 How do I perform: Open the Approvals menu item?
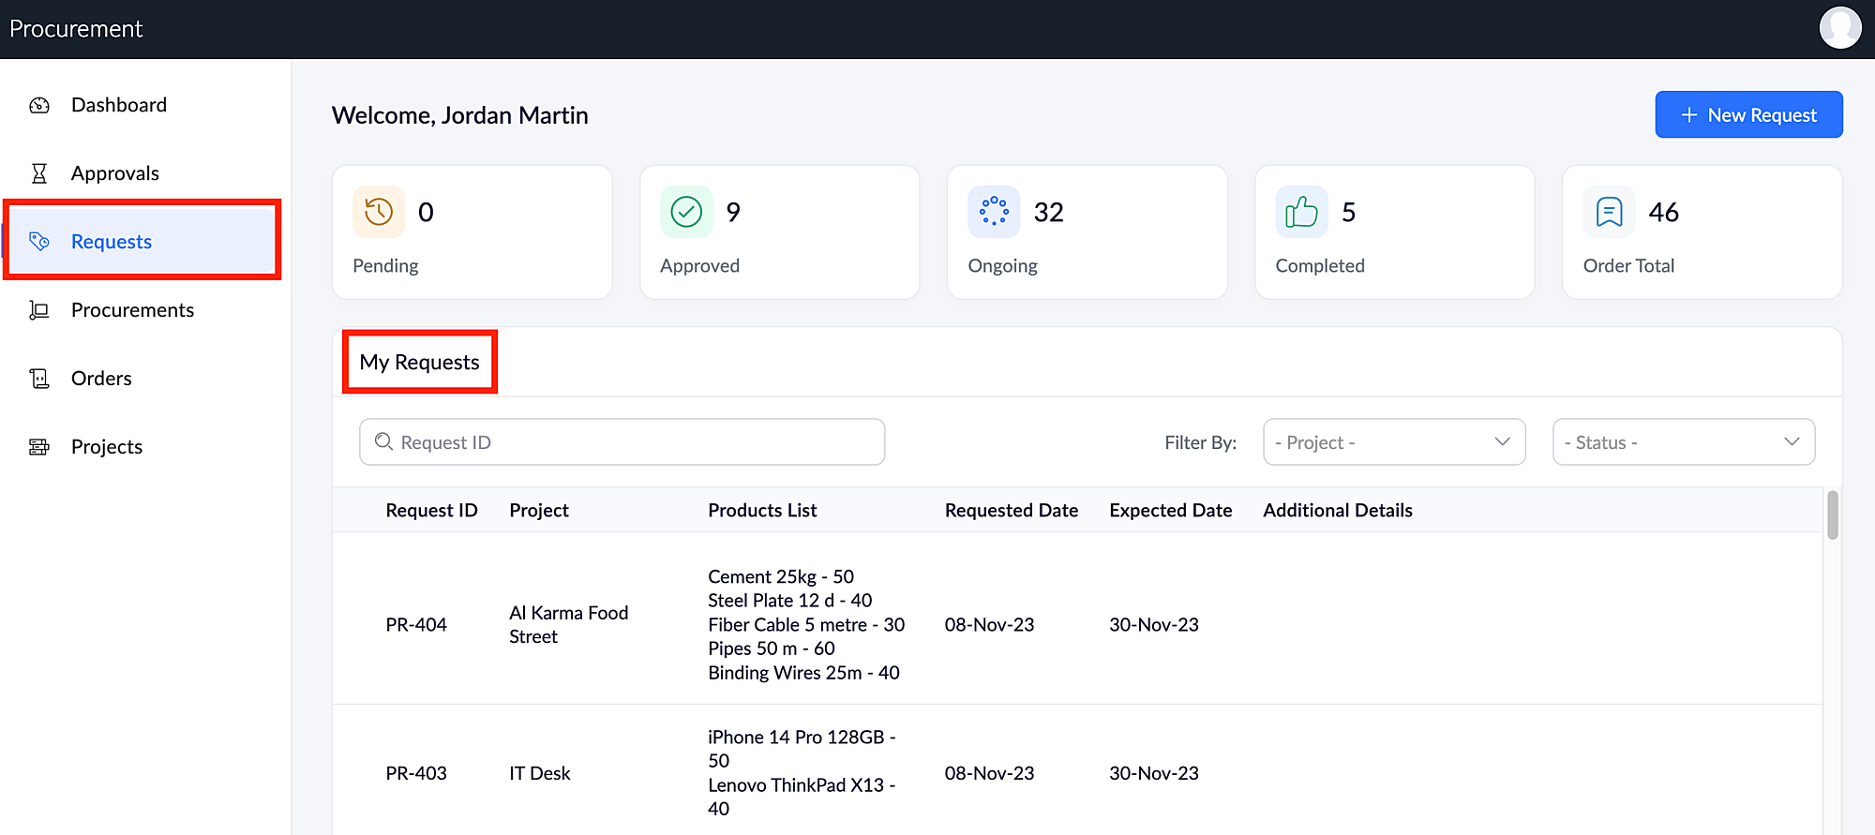tap(114, 173)
